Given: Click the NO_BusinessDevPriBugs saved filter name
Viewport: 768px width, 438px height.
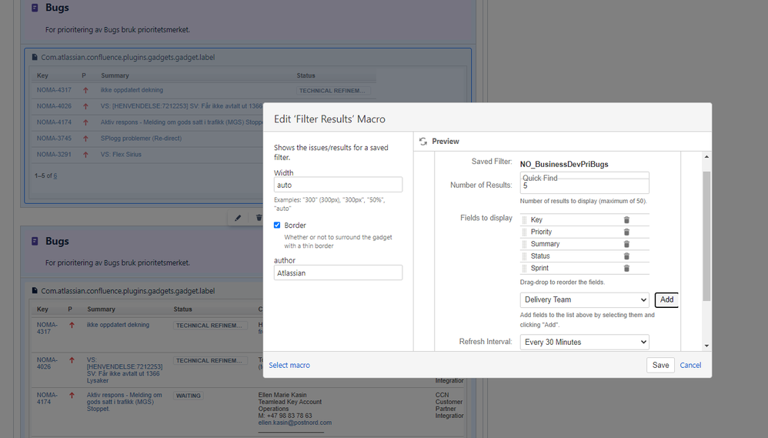Looking at the screenshot, I should (x=564, y=164).
